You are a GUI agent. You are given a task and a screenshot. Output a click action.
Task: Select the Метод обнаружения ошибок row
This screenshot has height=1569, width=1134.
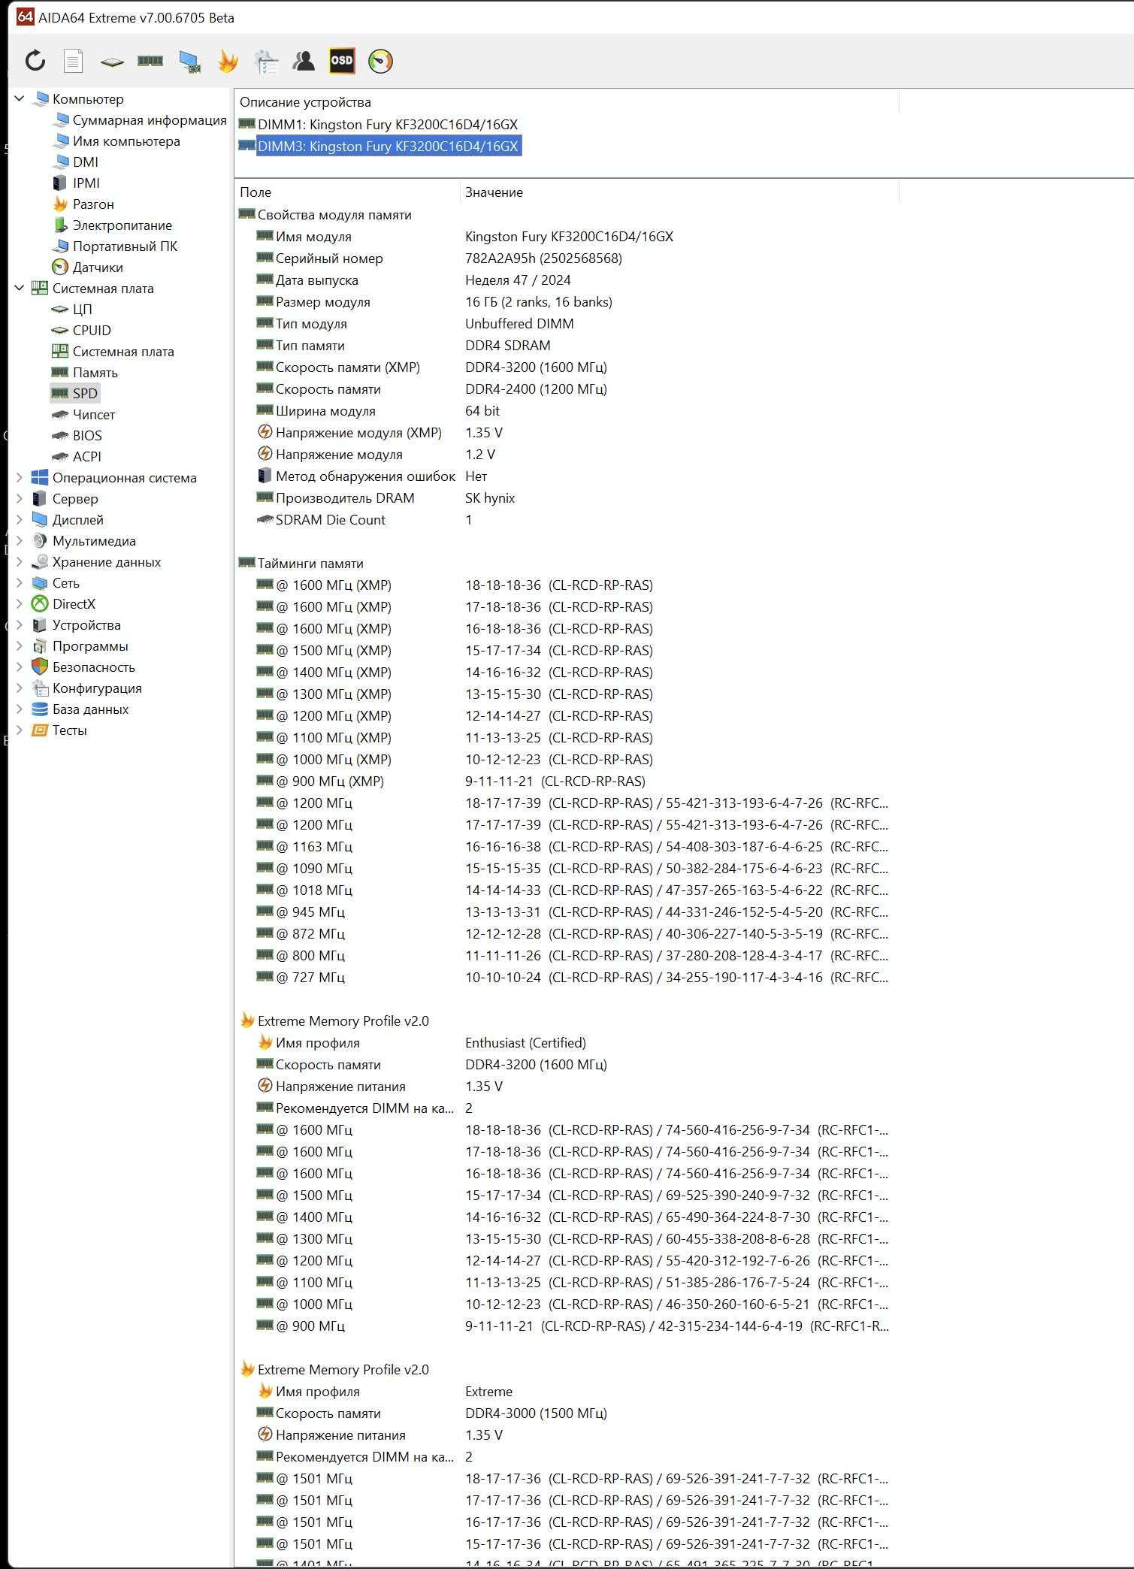pos(566,476)
